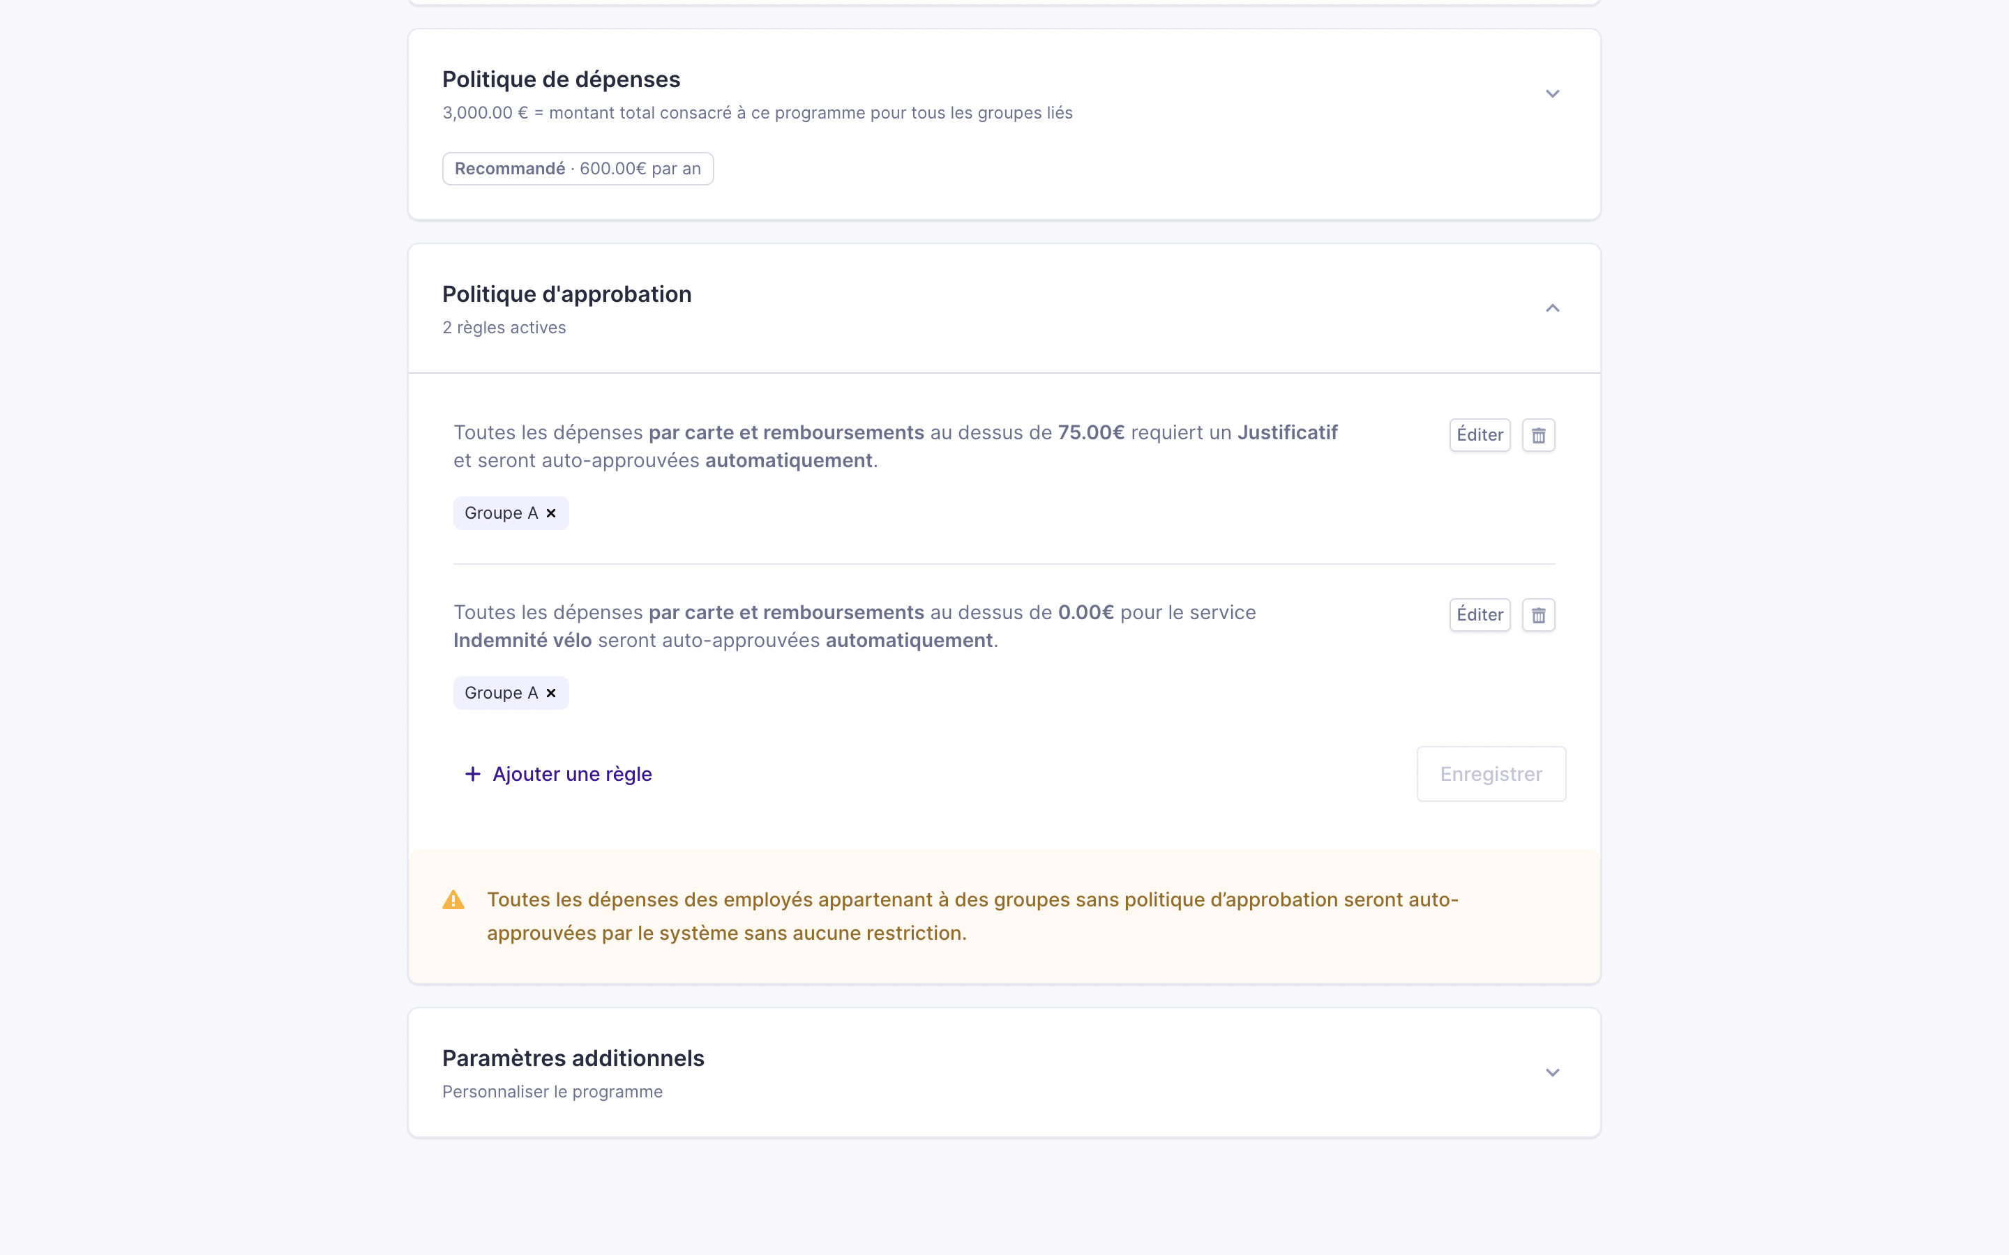
Task: Click the Paramètres additionnels heading
Action: pyautogui.click(x=573, y=1058)
